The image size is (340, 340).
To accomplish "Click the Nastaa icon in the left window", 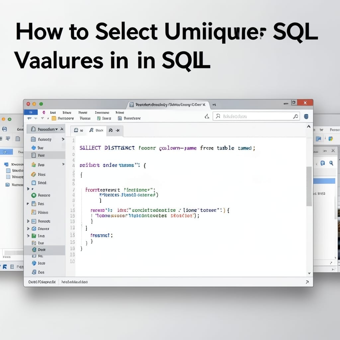I will [x=7, y=185].
